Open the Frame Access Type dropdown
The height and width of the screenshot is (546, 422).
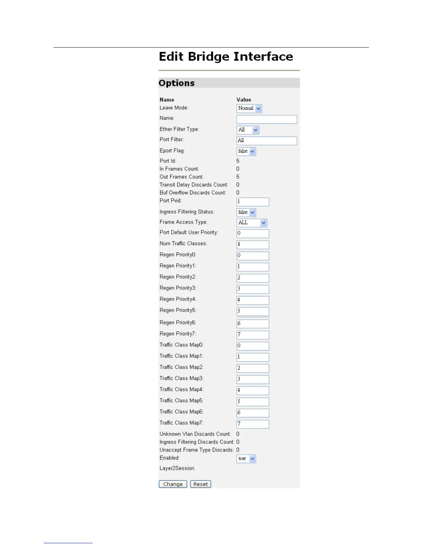click(x=252, y=223)
